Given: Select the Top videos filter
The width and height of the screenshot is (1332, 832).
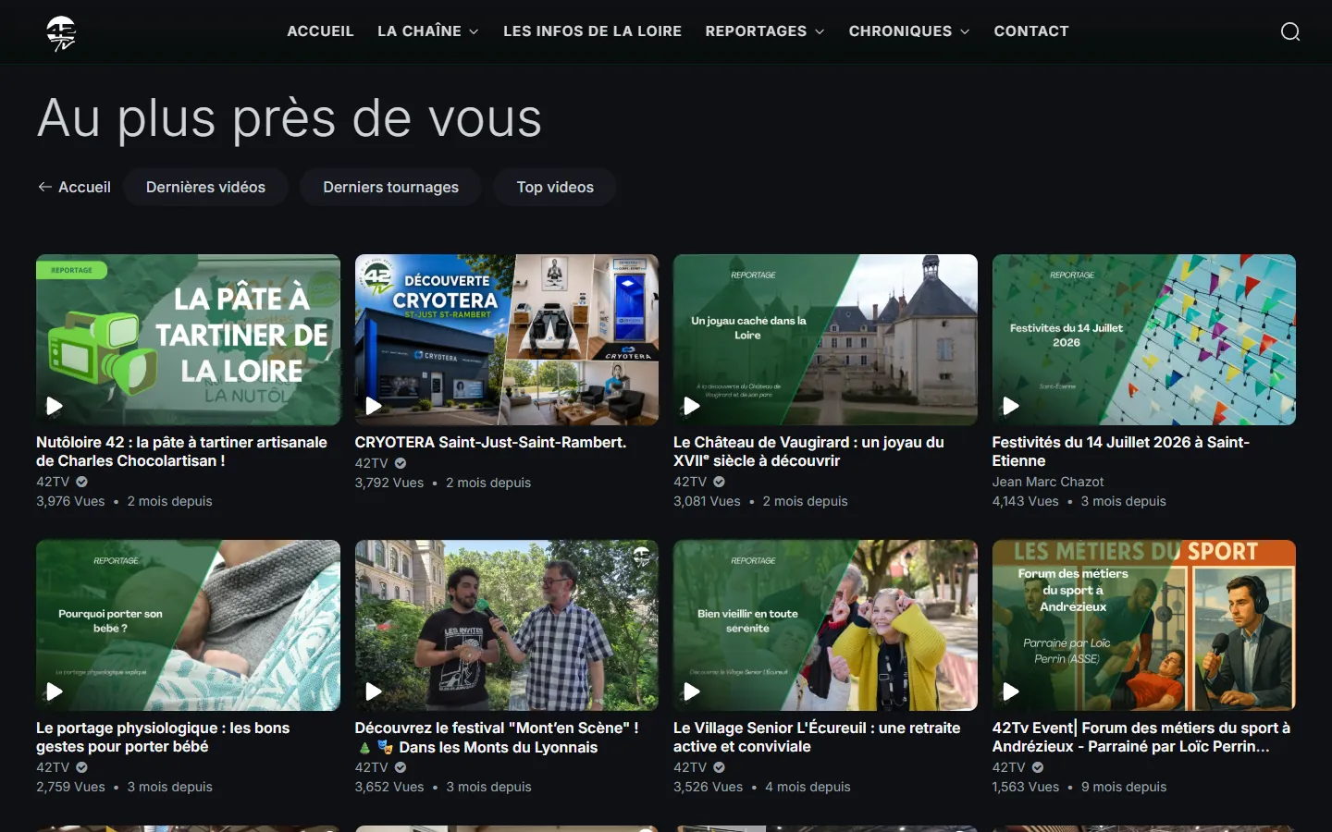Looking at the screenshot, I should tap(555, 187).
